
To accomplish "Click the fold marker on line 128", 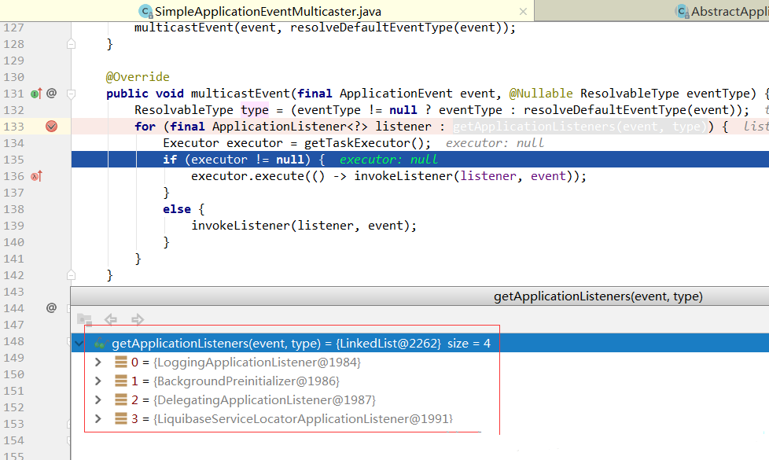I will pos(71,44).
